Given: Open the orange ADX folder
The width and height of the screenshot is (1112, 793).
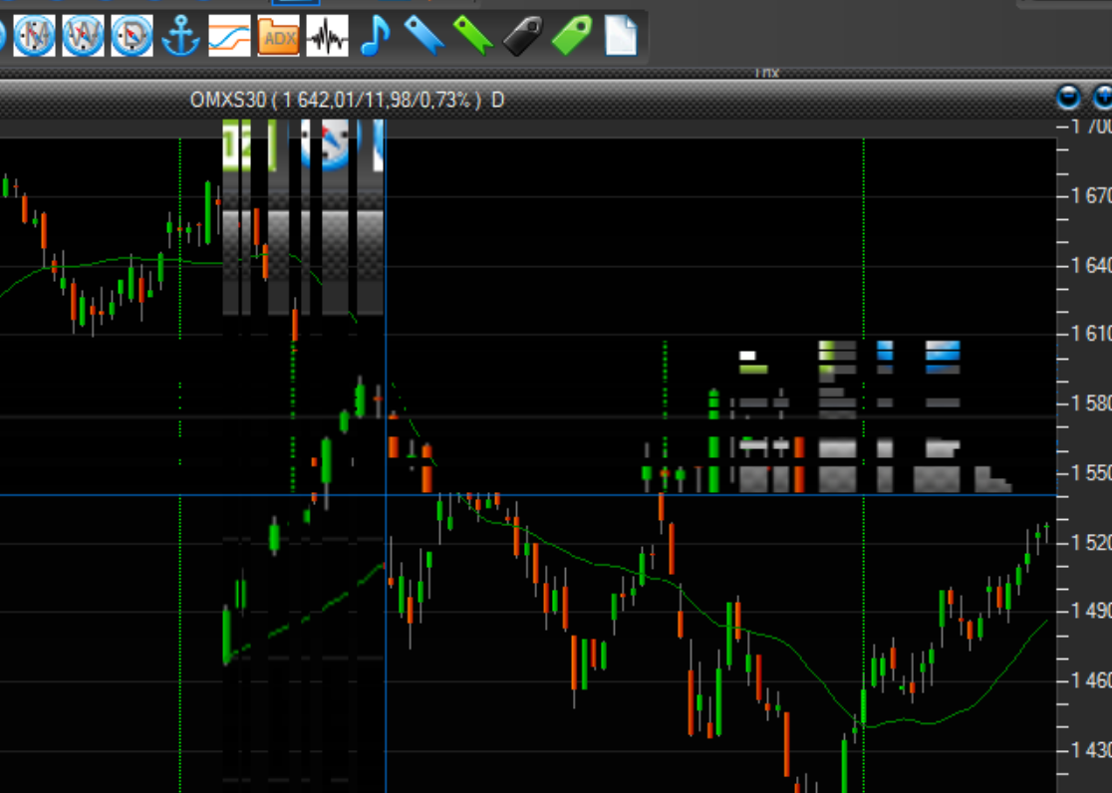Looking at the screenshot, I should coord(278,37).
